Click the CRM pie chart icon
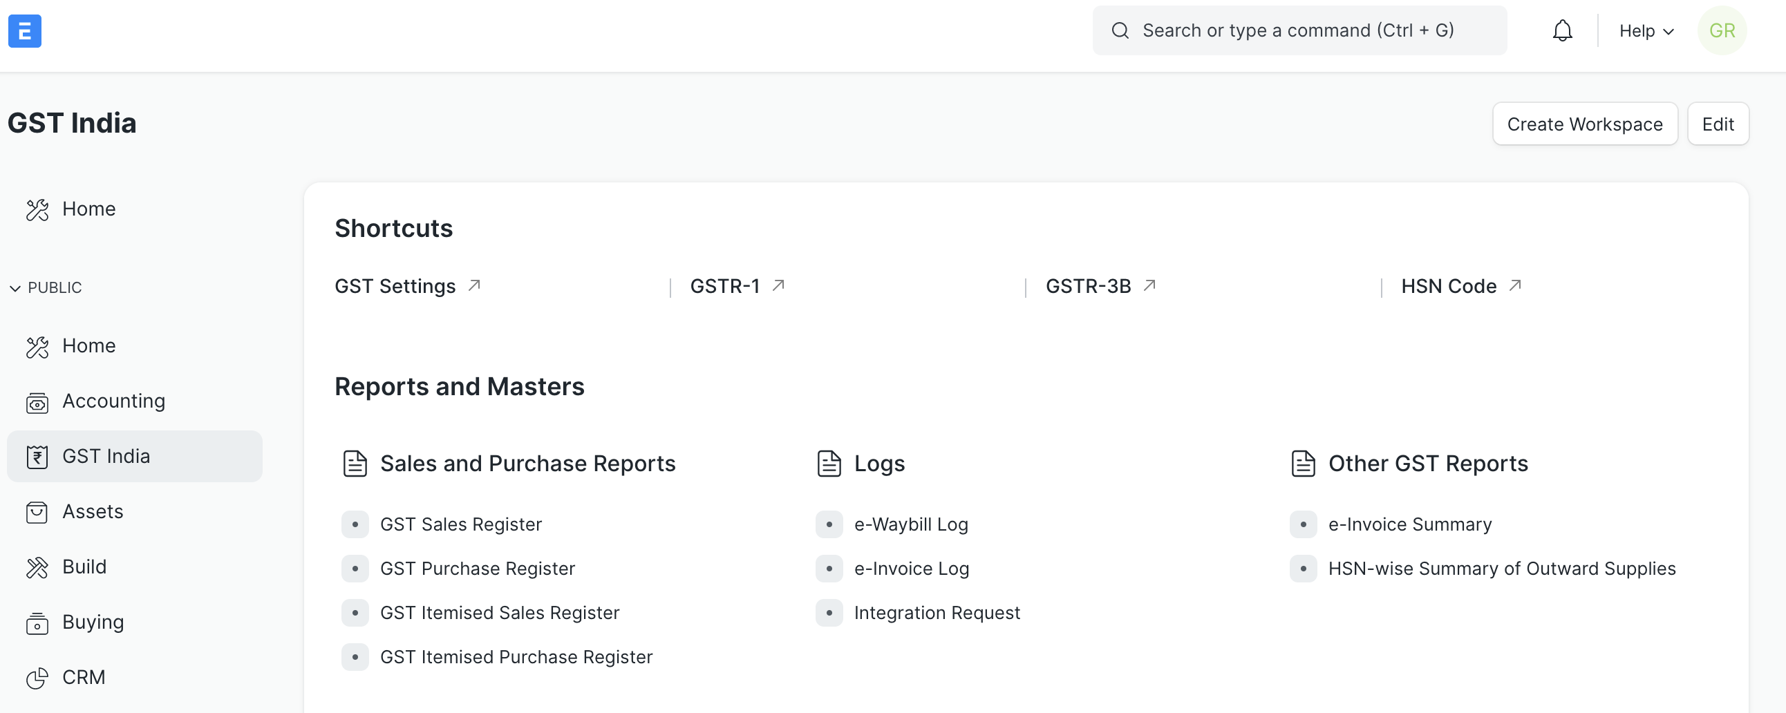The image size is (1786, 713). (37, 678)
